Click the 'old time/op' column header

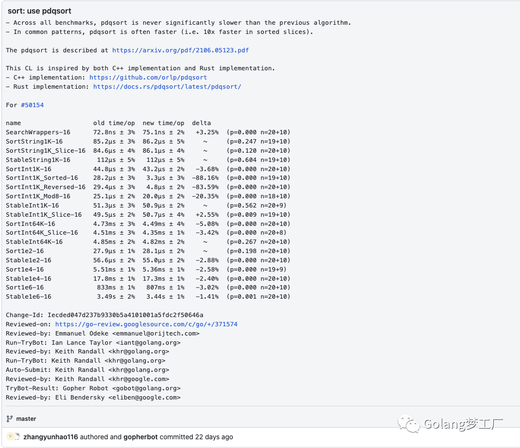pos(114,123)
